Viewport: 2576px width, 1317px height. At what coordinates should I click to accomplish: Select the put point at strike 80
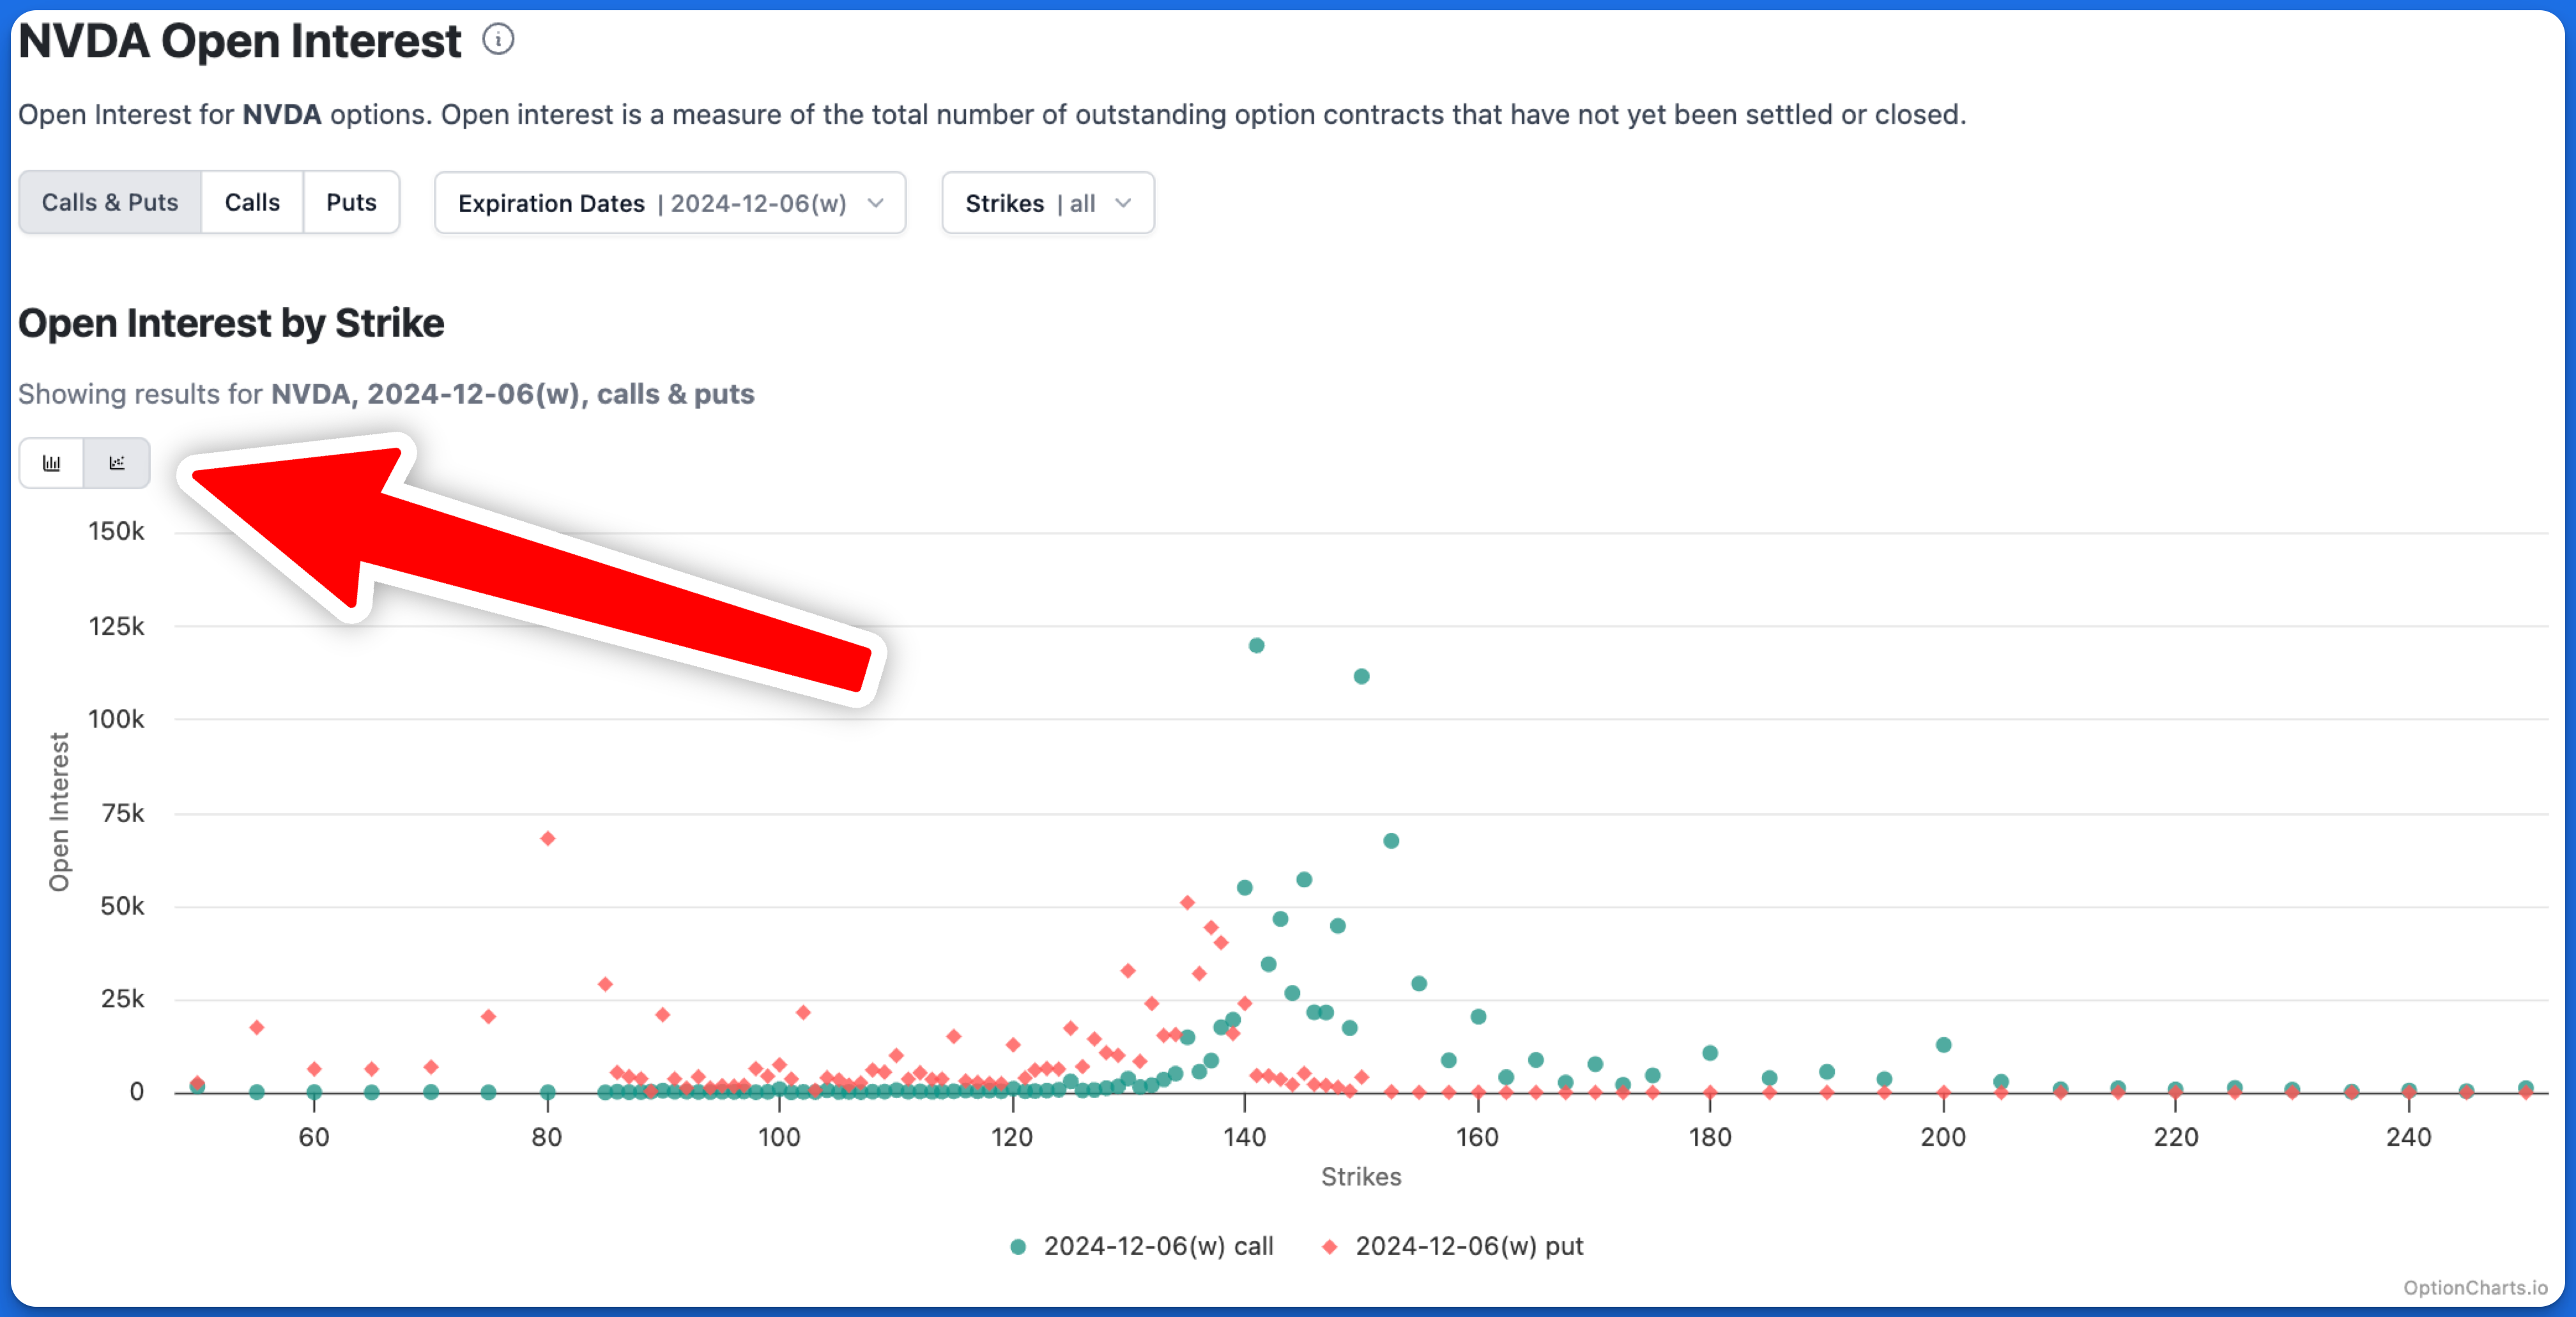pos(548,839)
